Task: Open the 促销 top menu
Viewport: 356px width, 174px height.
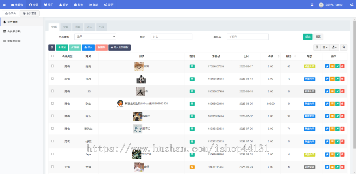Action: pyautogui.click(x=64, y=4)
